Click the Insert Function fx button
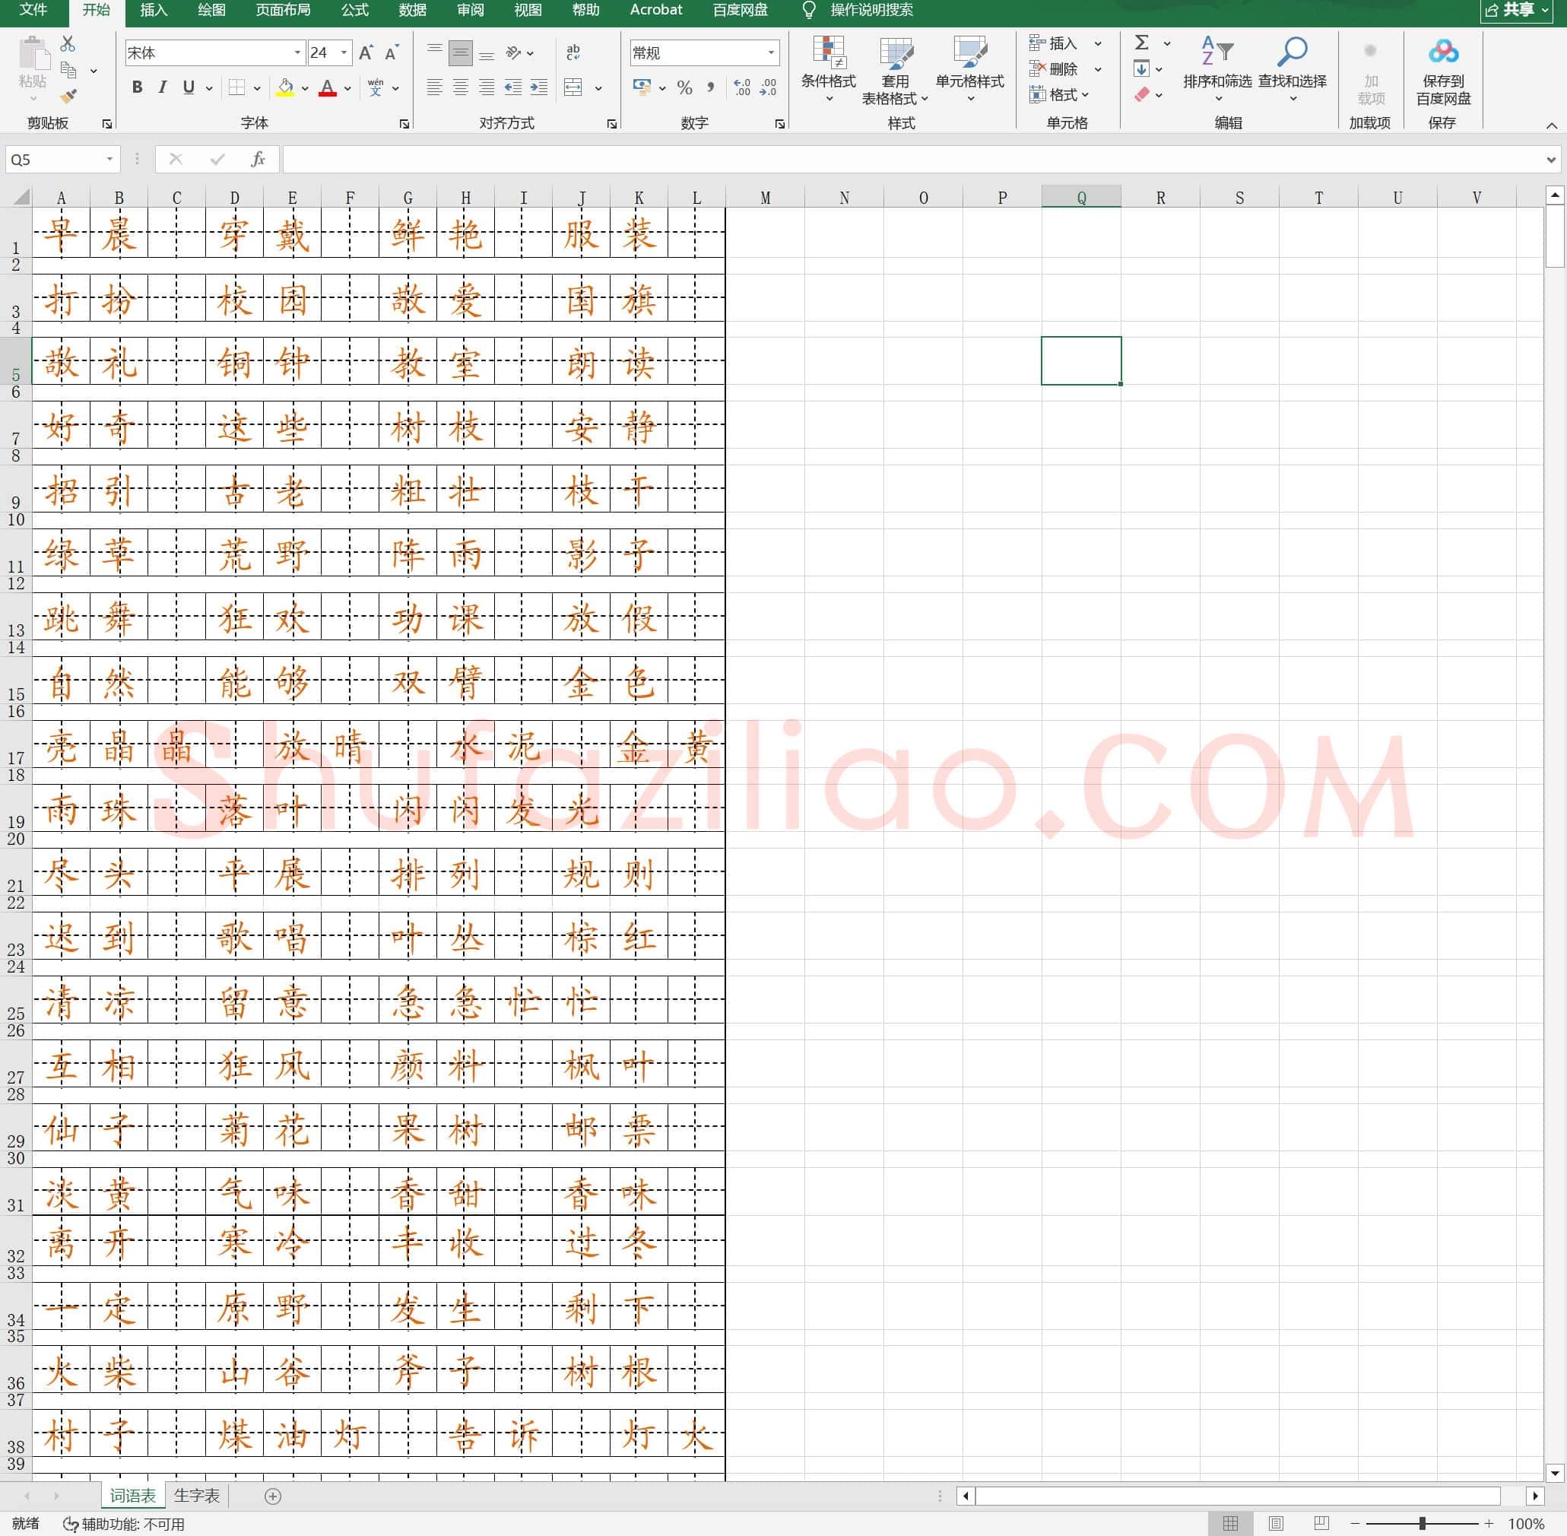 (258, 160)
